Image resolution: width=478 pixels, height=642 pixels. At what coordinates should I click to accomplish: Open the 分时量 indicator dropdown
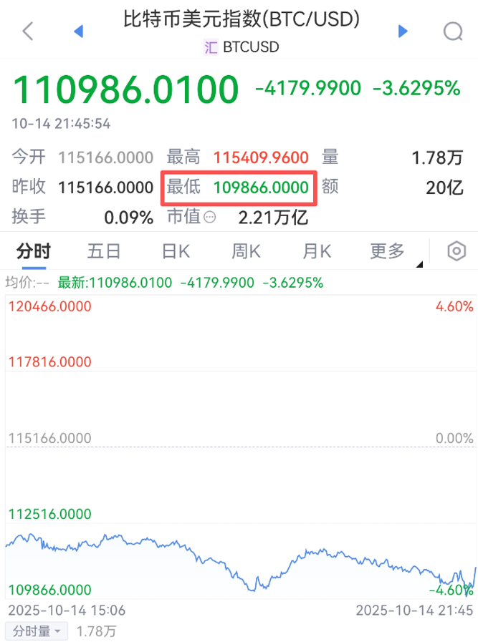[37, 631]
